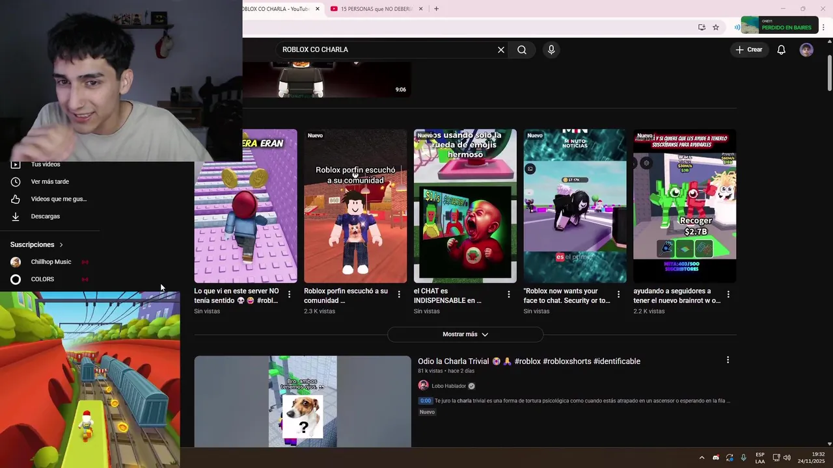Bookmark this page with star icon
The image size is (833, 468).
click(716, 27)
